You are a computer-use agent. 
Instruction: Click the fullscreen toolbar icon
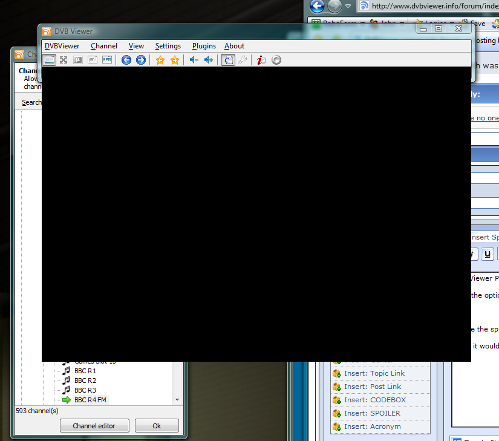(x=63, y=60)
